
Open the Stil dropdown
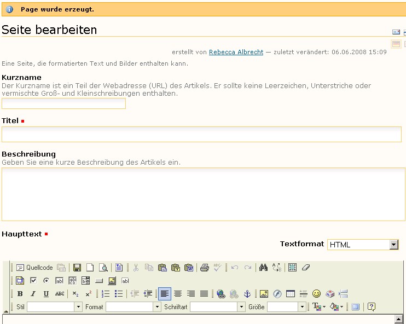coord(55,307)
